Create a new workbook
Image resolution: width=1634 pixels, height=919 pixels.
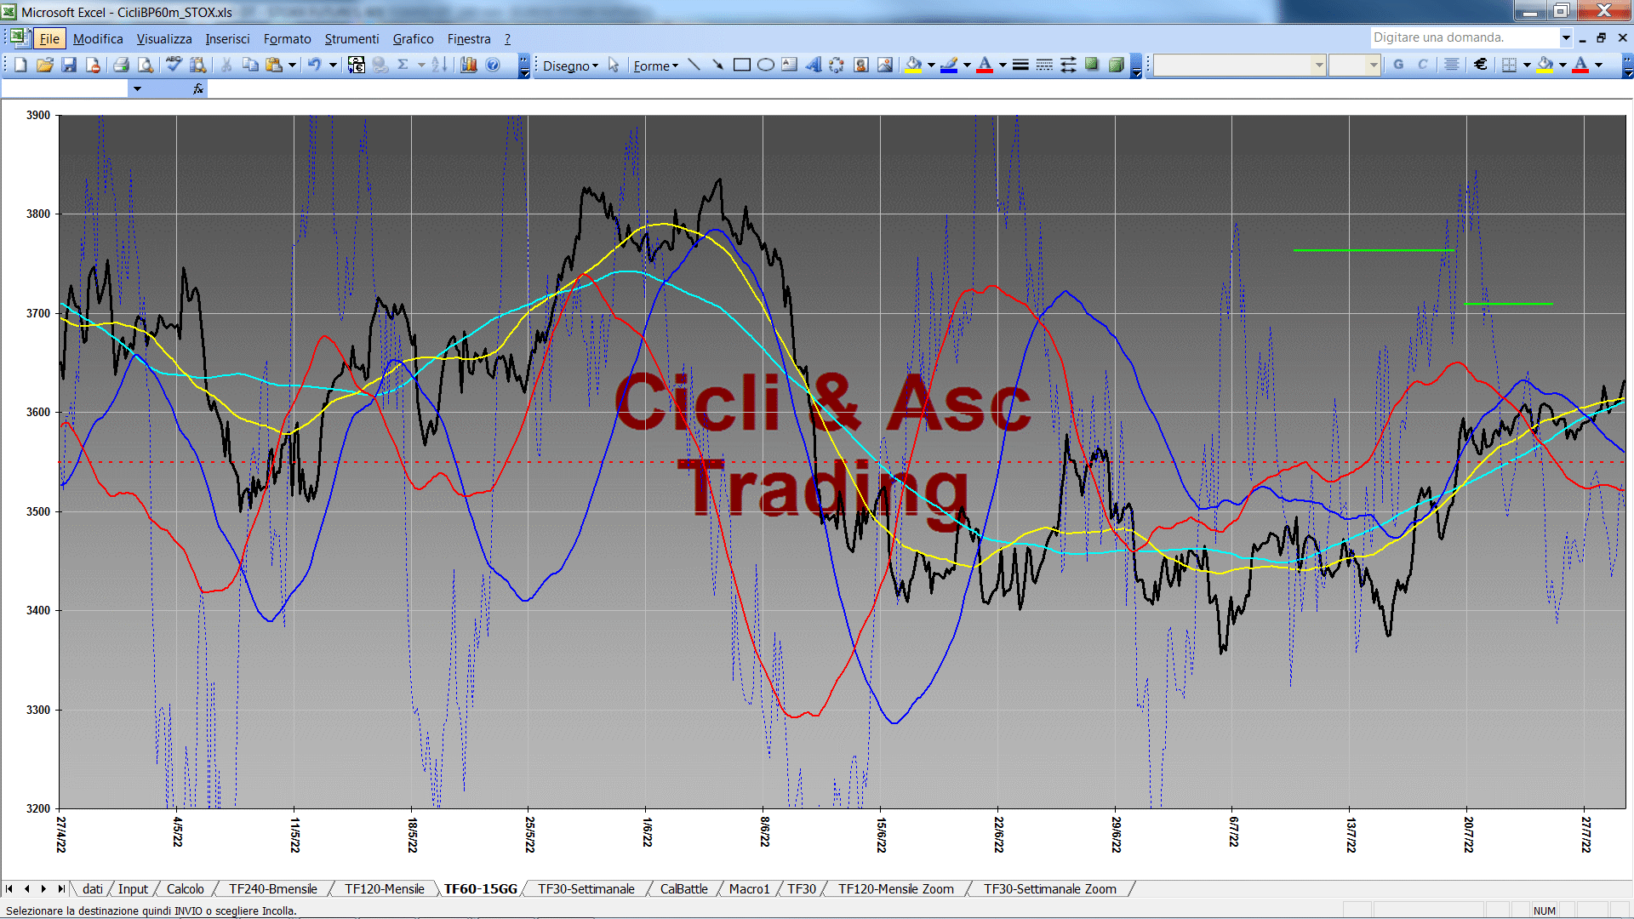click(20, 65)
